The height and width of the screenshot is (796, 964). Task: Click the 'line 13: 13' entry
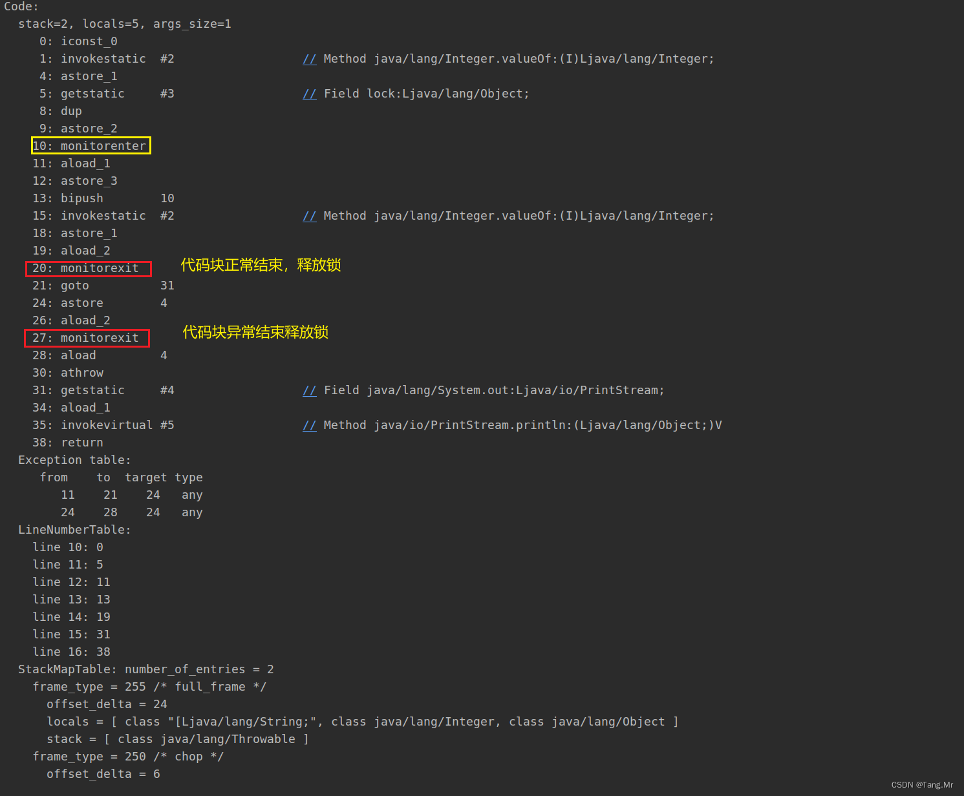(x=72, y=600)
